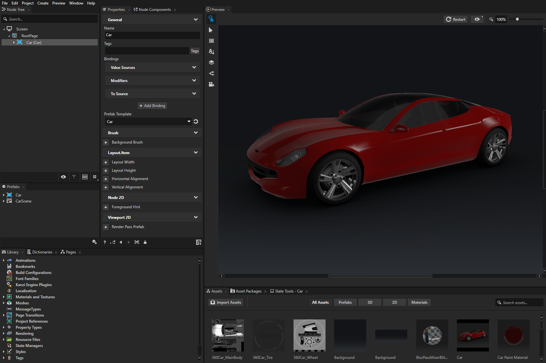Expand the CarScene prefab tree item

point(4,201)
